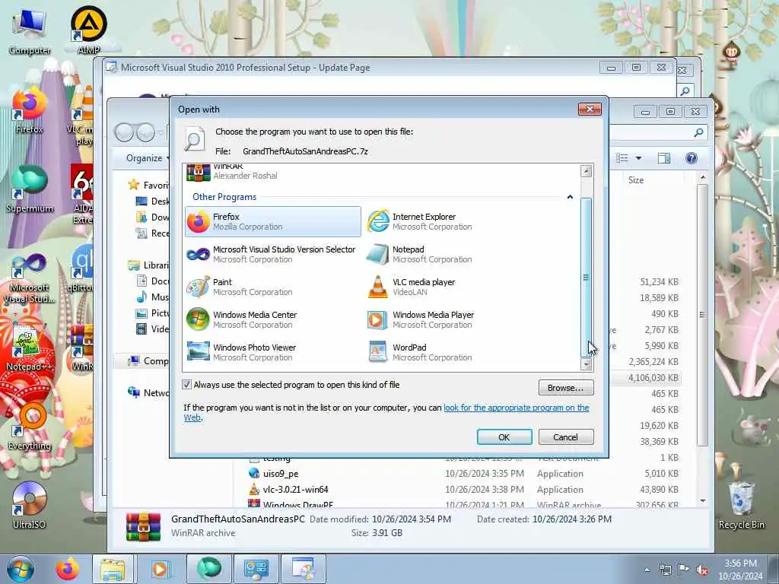Close the Open with dialog
The image size is (779, 584).
(590, 109)
